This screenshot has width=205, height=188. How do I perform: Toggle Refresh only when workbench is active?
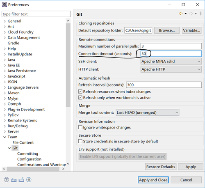(x=80, y=98)
